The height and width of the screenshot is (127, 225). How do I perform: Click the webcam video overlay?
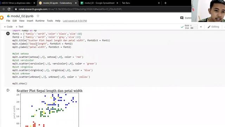[x=208, y=11]
